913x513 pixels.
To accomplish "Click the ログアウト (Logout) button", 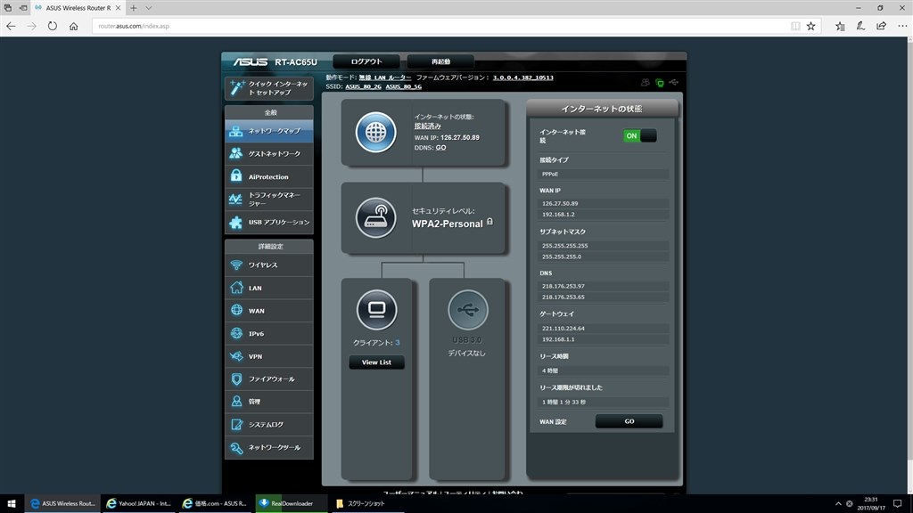I will click(365, 61).
